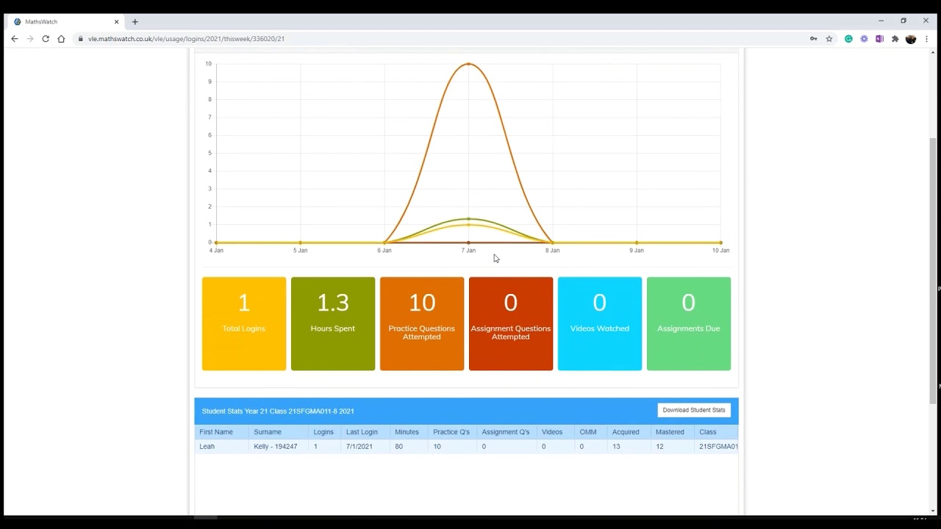This screenshot has width=941, height=529.
Task: Click the browser forward arrow
Action: click(x=29, y=39)
